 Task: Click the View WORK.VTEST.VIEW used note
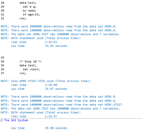(46, 81)
